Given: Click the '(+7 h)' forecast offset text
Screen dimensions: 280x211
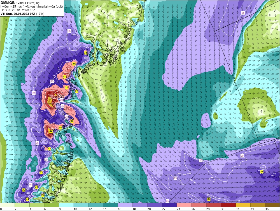Looking at the screenshot, I should pos(40,14).
